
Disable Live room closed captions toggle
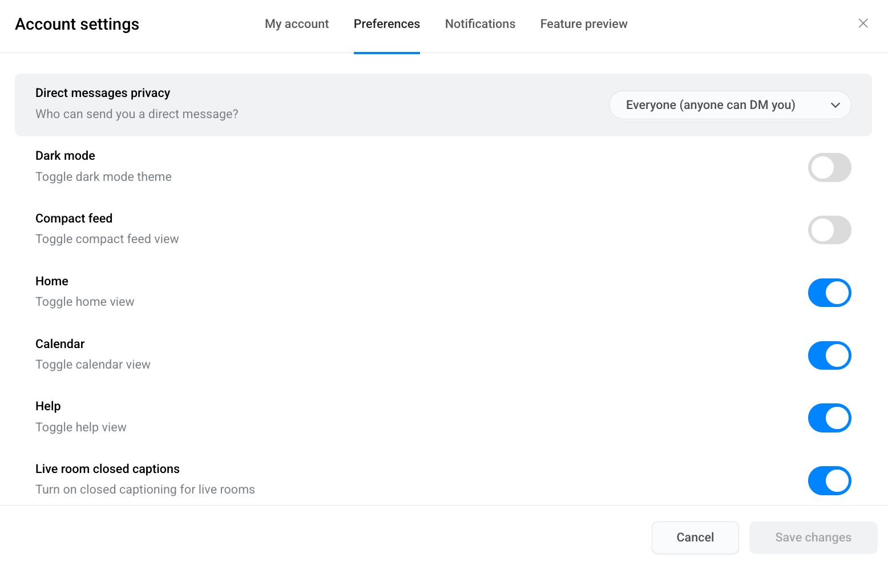829,480
